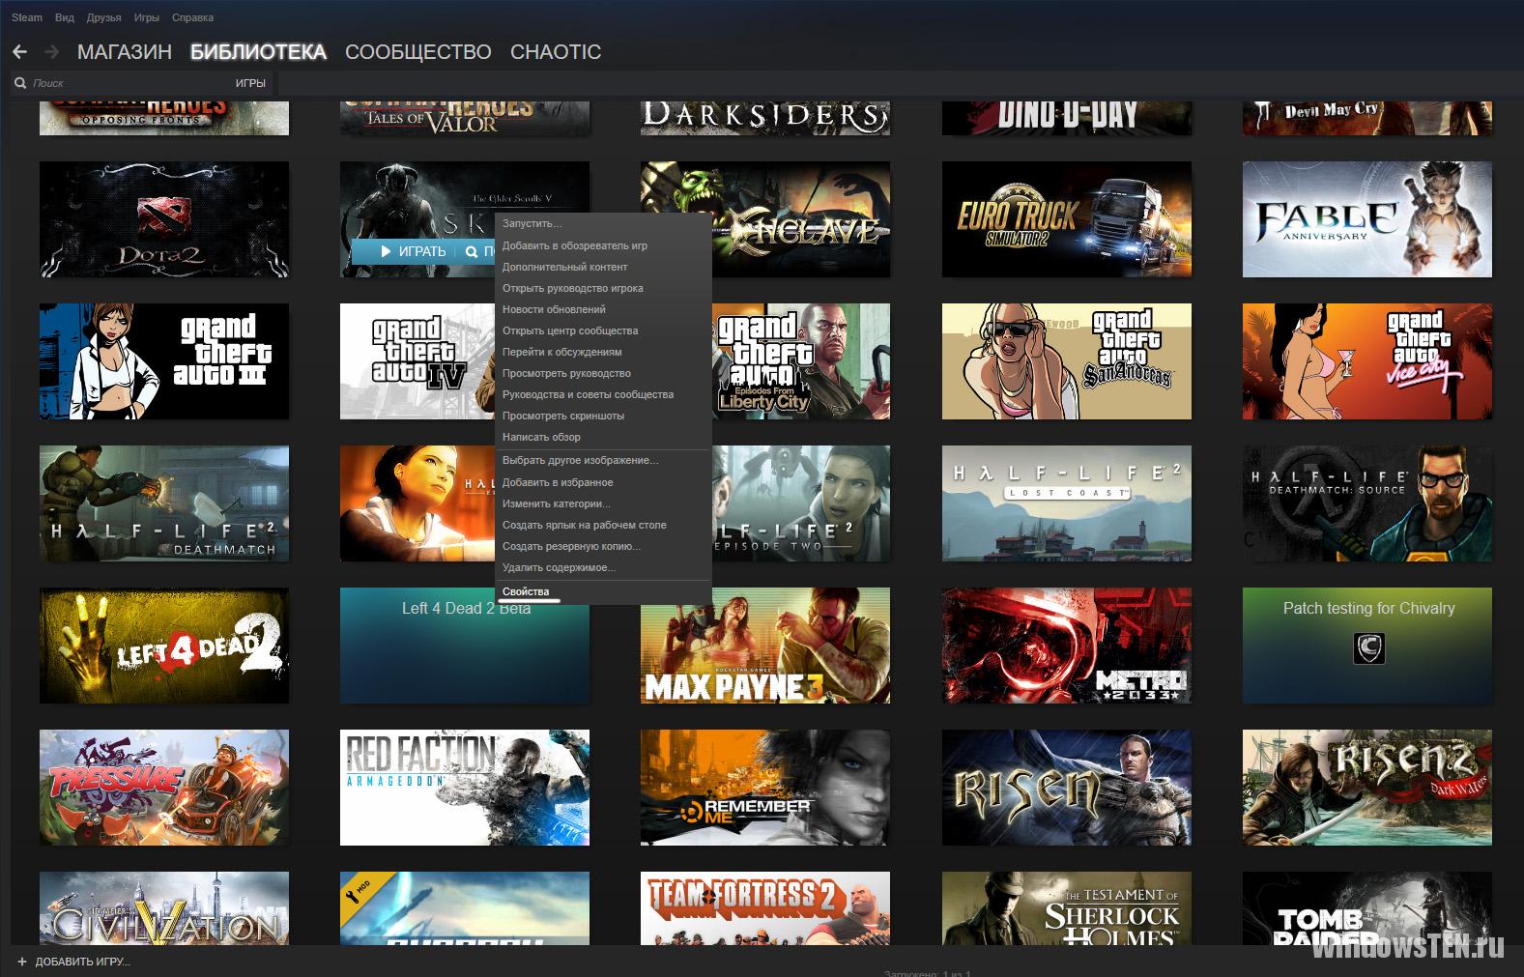Select Создать ярлык на рабочем столе
This screenshot has height=977, width=1524.
pyautogui.click(x=603, y=525)
